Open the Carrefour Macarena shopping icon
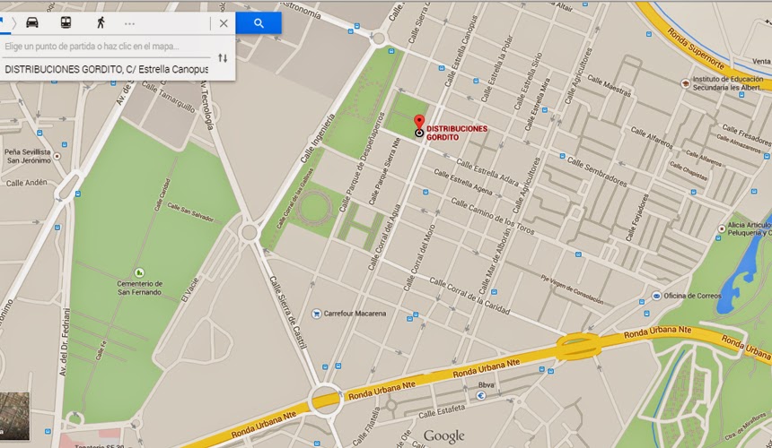 (x=317, y=314)
